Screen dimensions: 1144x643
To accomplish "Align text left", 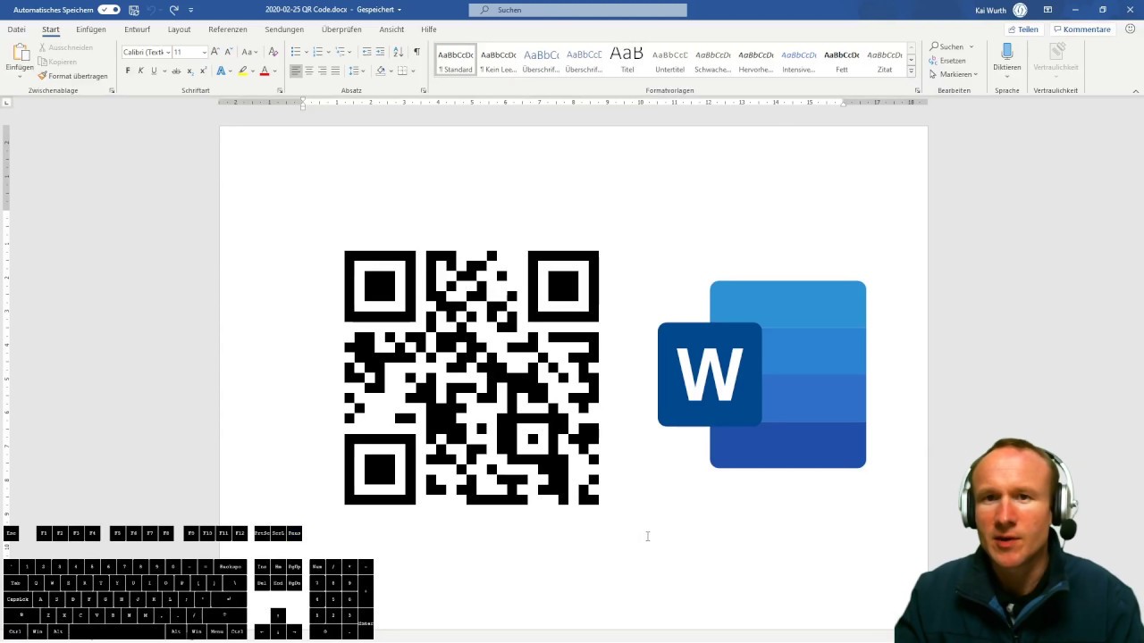I will [x=296, y=71].
